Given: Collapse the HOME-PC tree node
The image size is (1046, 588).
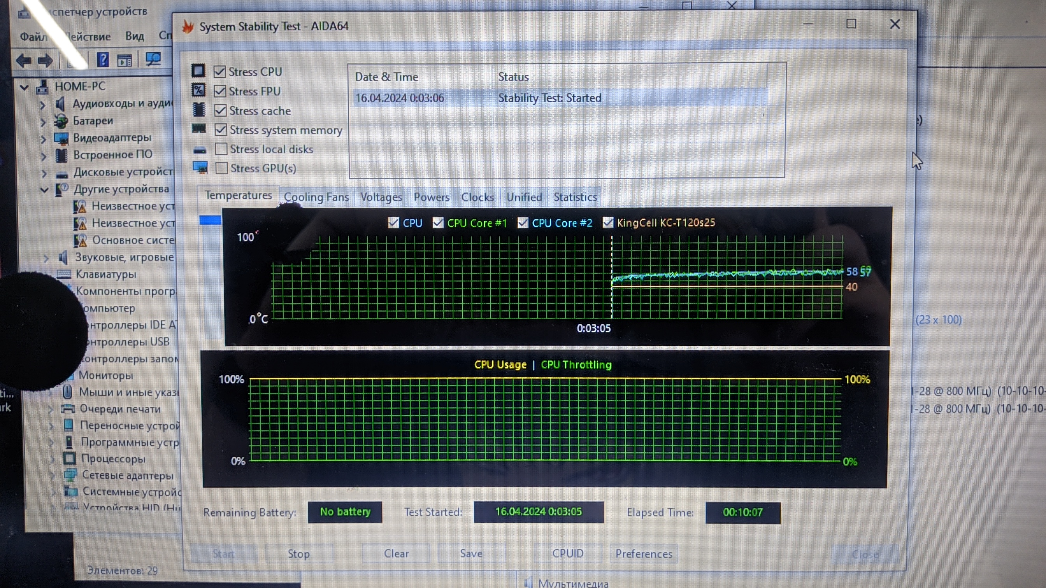Looking at the screenshot, I should pos(25,87).
